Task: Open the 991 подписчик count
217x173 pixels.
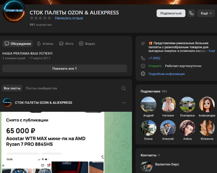Action: click(41, 25)
